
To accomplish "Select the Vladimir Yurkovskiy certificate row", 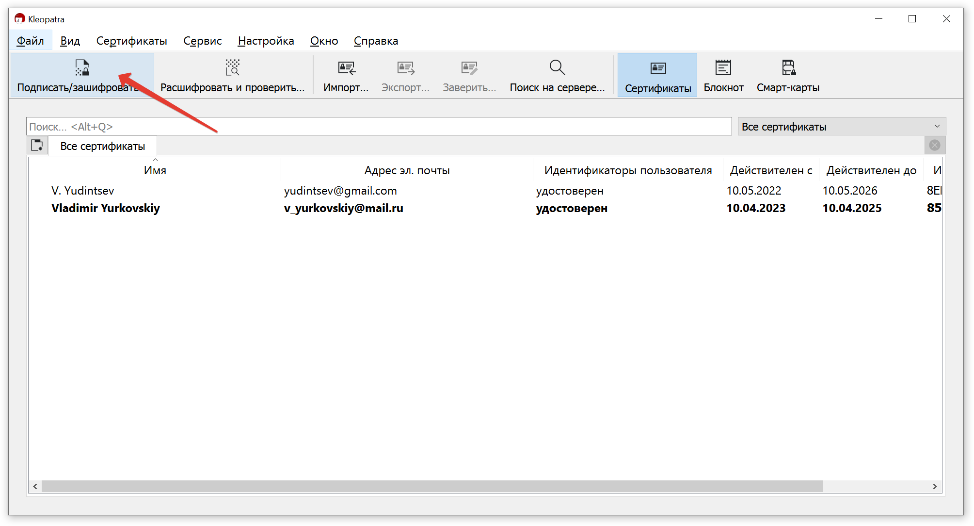I will click(485, 208).
